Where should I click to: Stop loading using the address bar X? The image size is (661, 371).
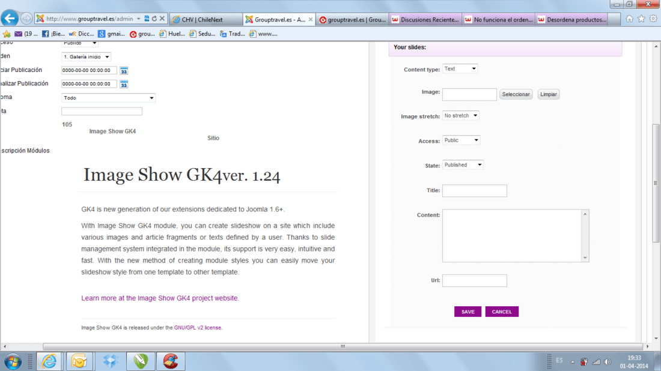click(162, 19)
